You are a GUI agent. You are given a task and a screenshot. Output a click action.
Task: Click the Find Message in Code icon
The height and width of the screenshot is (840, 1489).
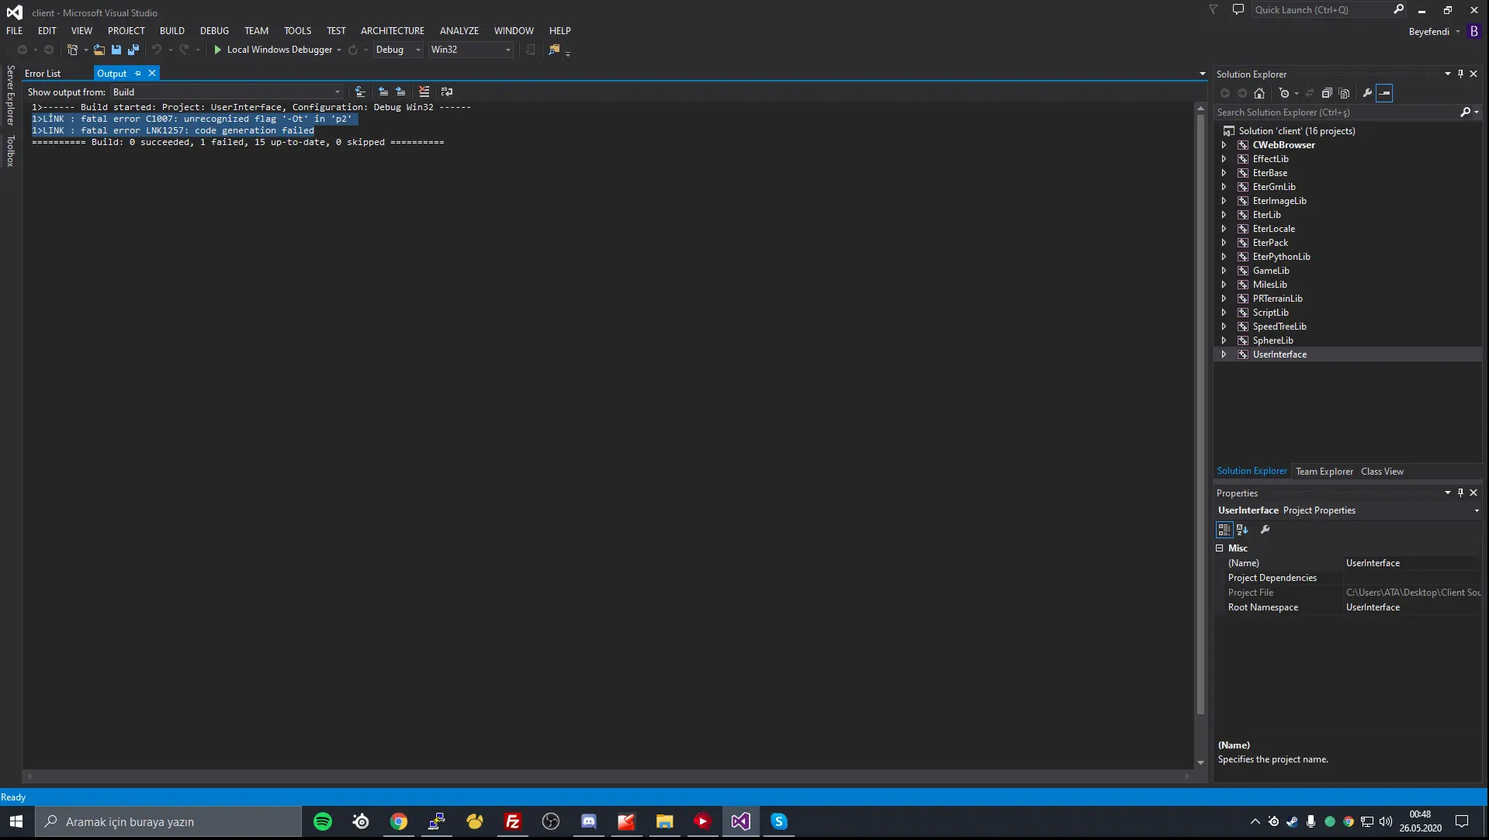coord(360,92)
